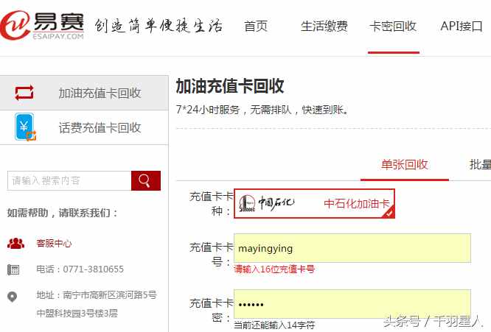The height and width of the screenshot is (332, 491).
Task: Select the 中石化加油卡 card type option
Action: [314, 203]
